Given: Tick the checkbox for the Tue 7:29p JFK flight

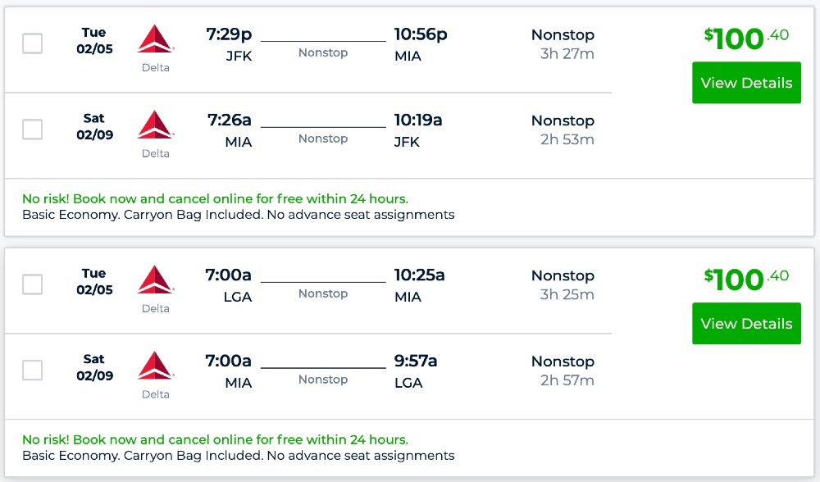Looking at the screenshot, I should point(33,43).
